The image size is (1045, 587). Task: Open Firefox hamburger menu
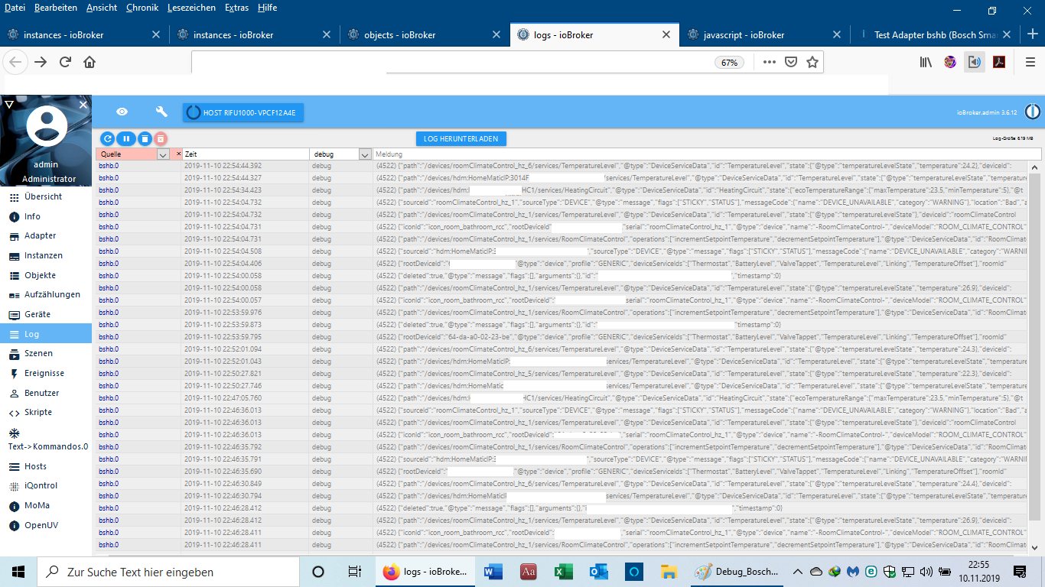click(1030, 62)
